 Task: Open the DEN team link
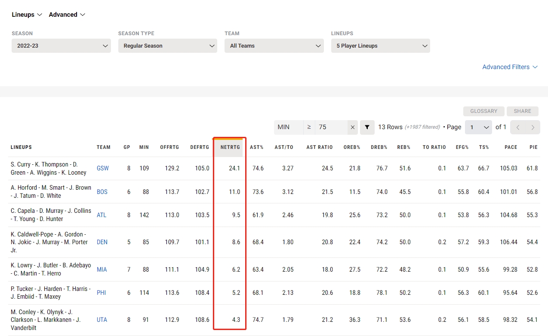(102, 242)
